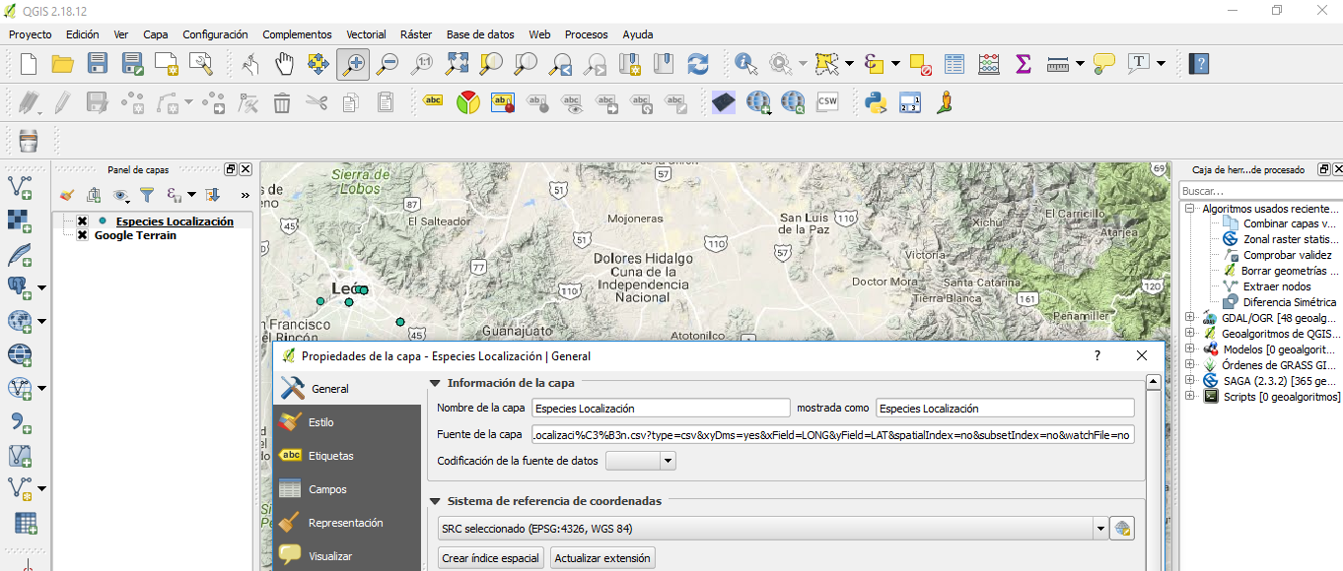Click the Nombre de la capa input field

tap(661, 408)
